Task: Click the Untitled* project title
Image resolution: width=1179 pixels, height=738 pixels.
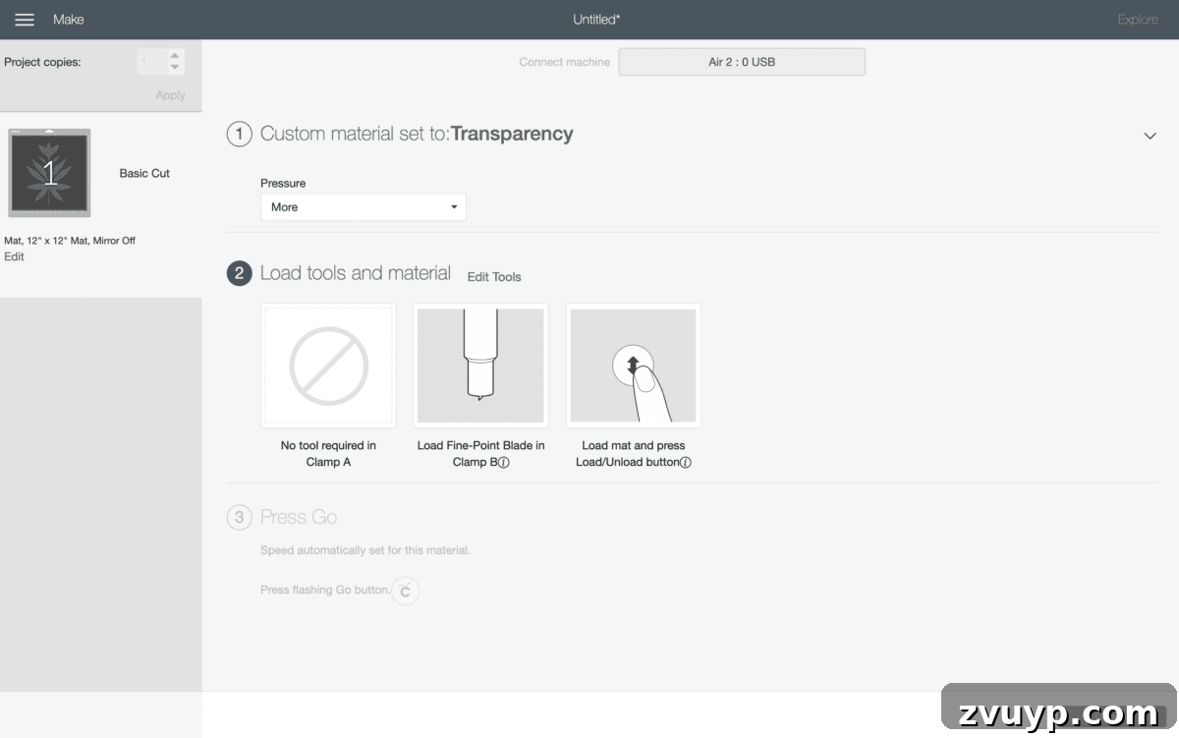Action: tap(596, 20)
